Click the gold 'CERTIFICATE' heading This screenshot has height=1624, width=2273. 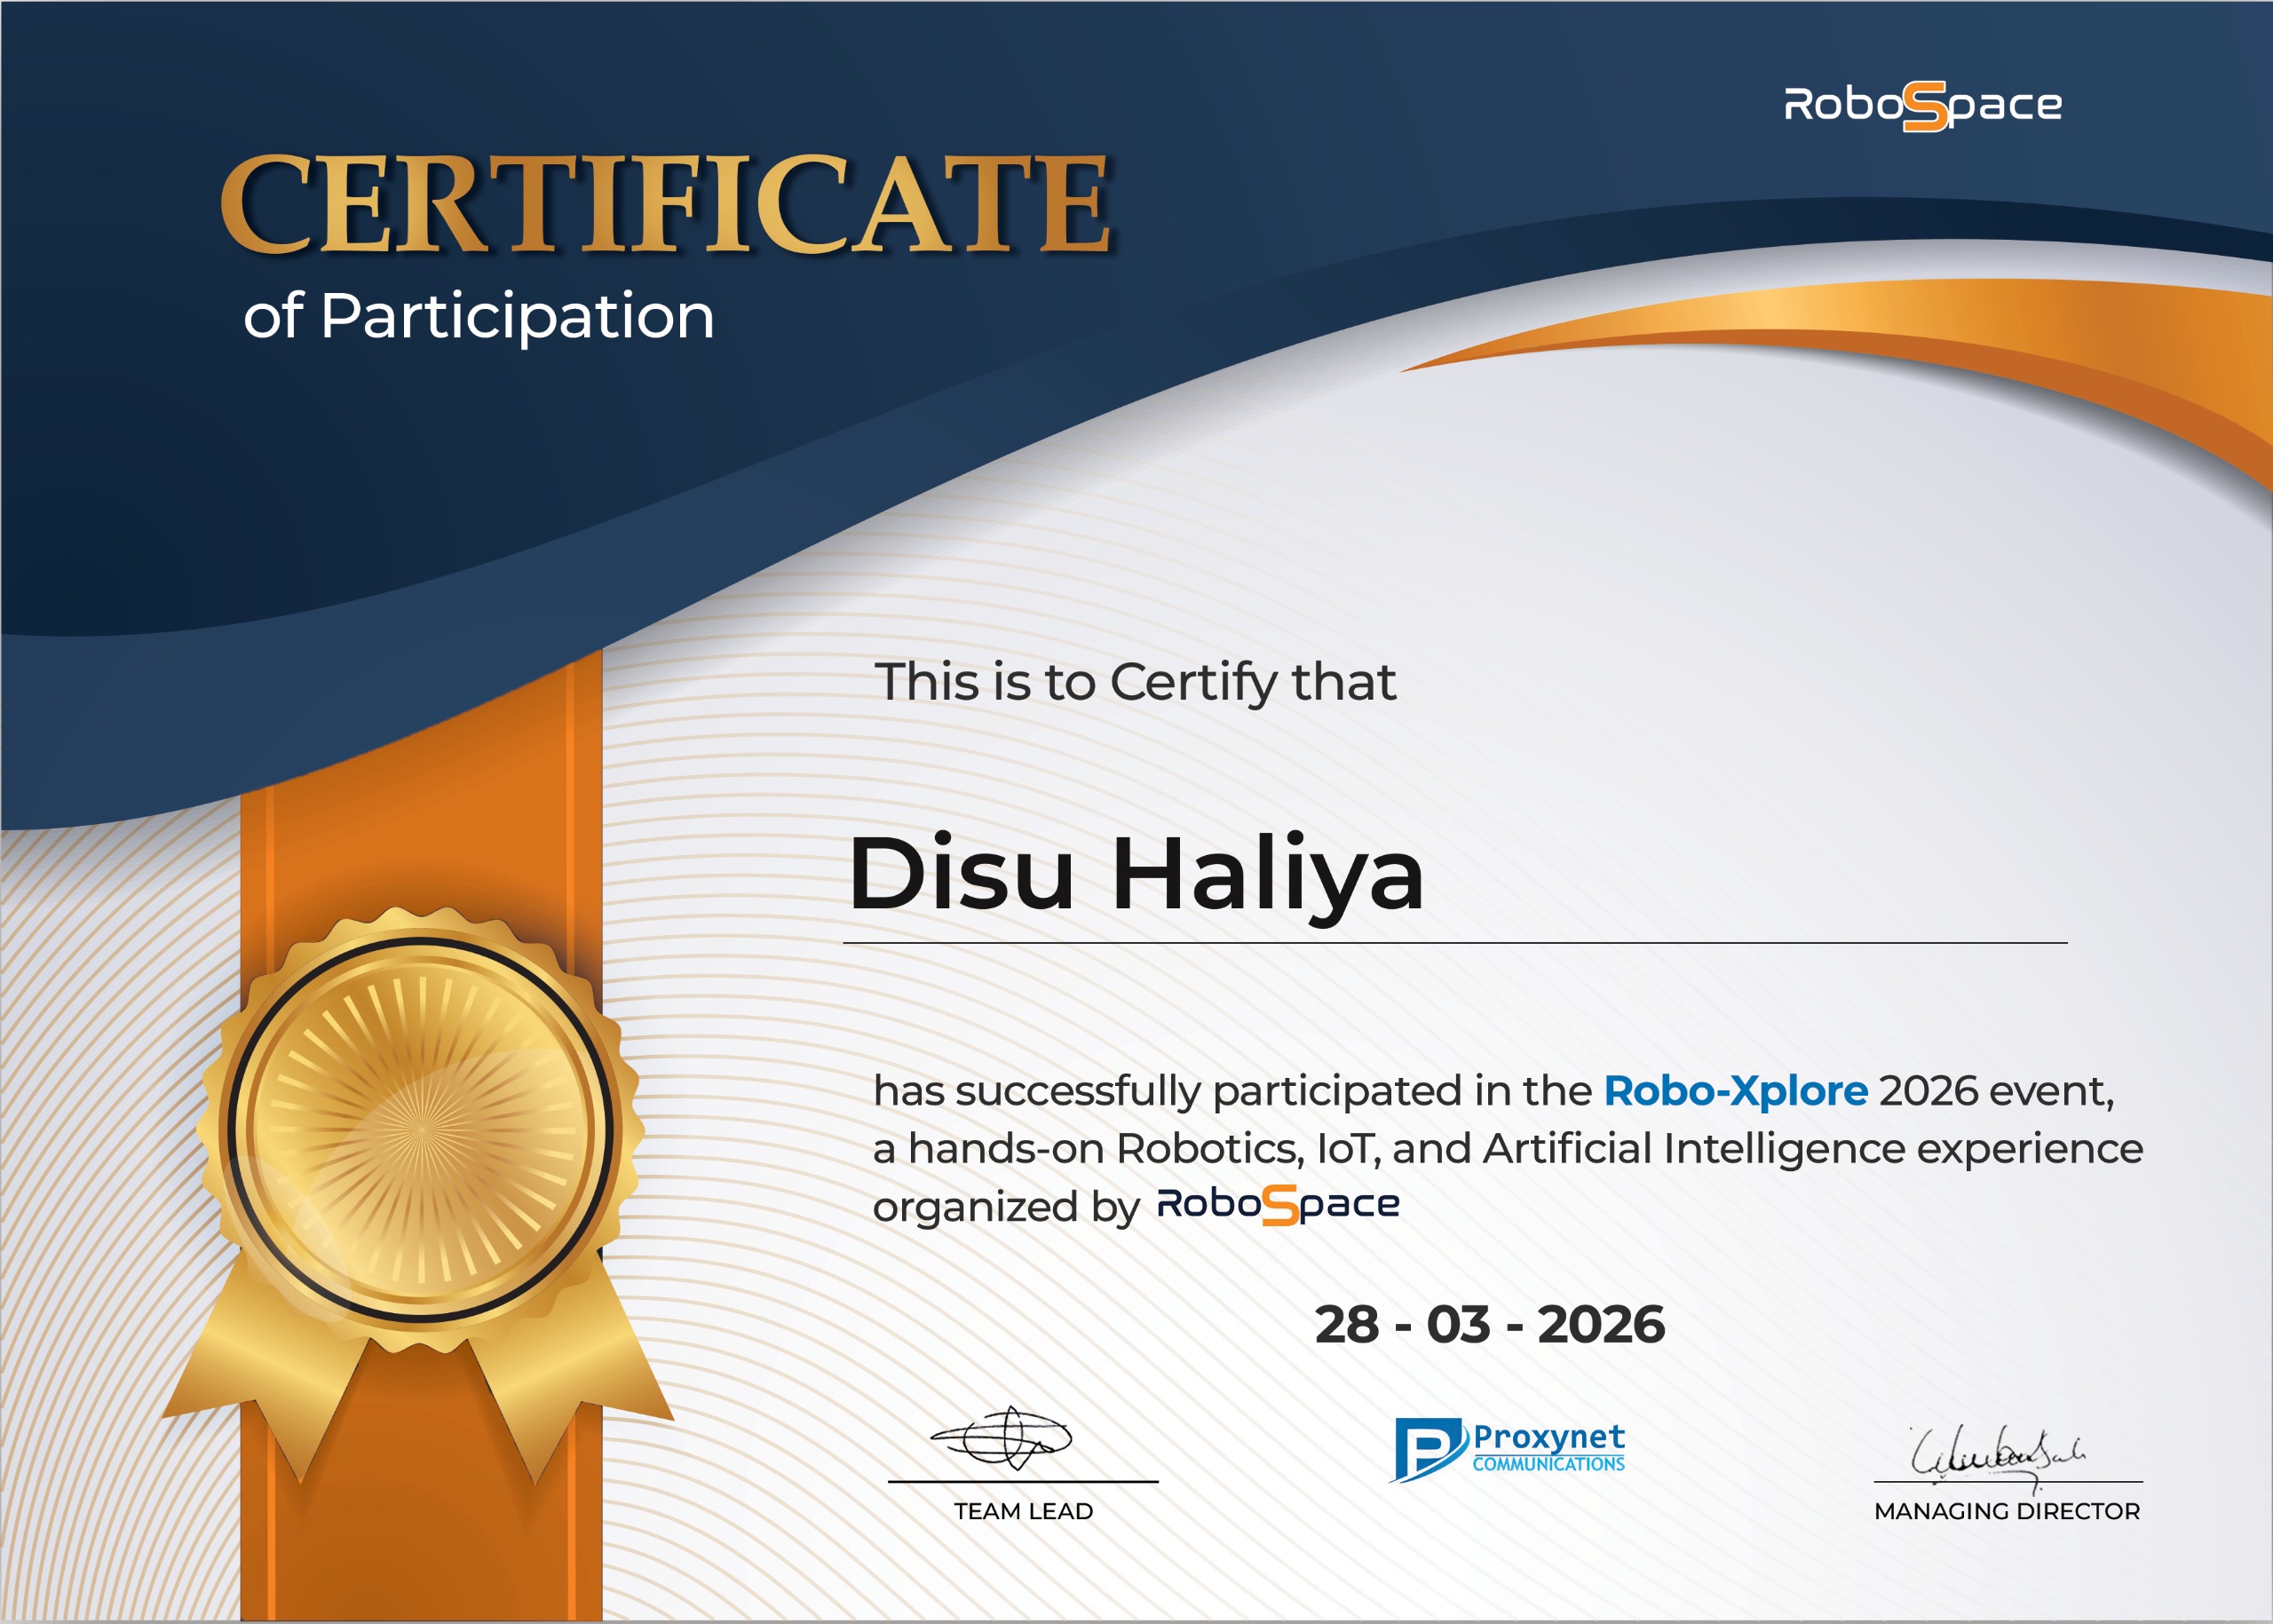tap(666, 204)
